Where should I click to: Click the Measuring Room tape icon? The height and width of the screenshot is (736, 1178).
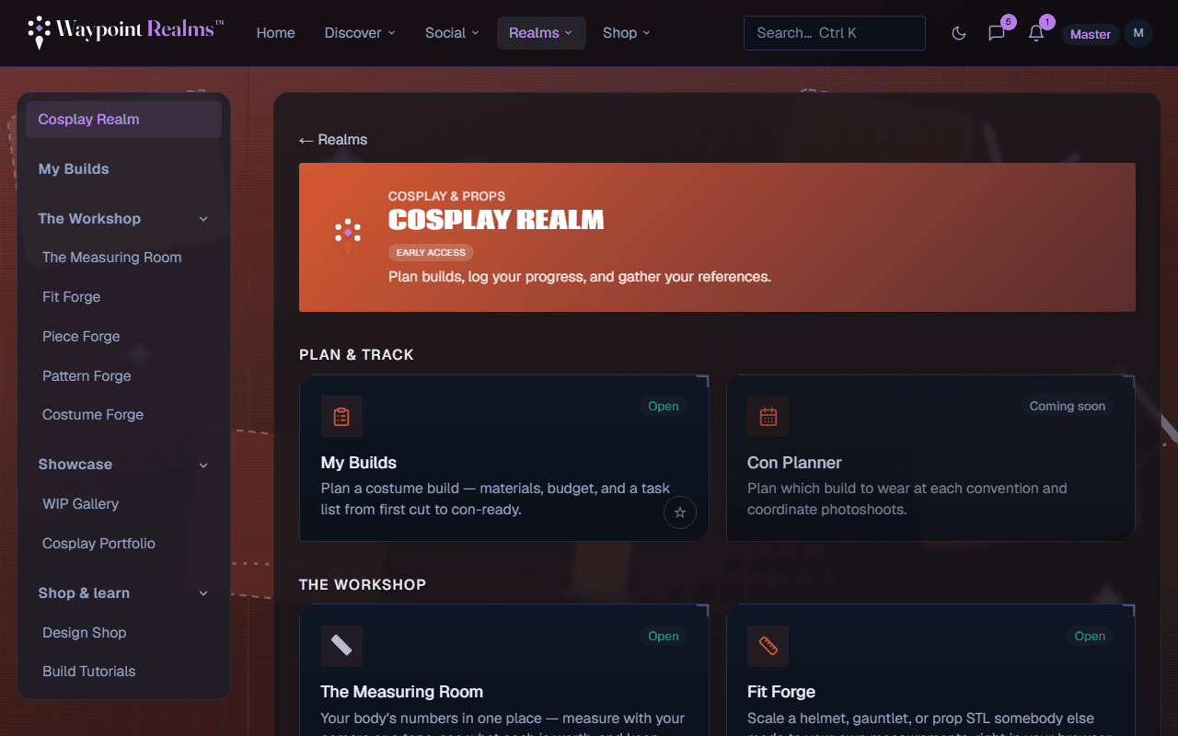pos(341,646)
